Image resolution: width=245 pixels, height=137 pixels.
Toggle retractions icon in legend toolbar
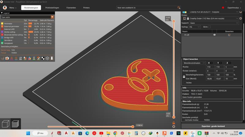[12, 58]
